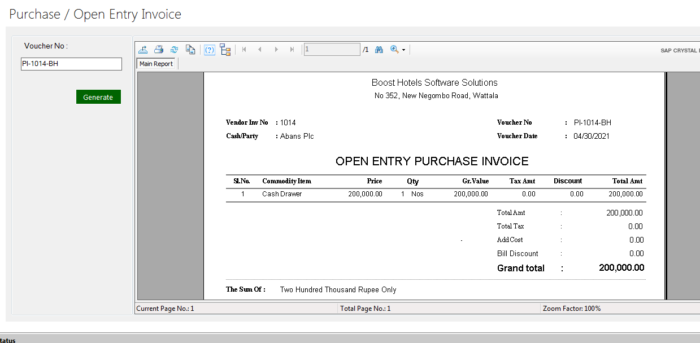This screenshot has height=343, width=700.
Task: Click the Zoom Factor 100% status panel
Action: (572, 309)
